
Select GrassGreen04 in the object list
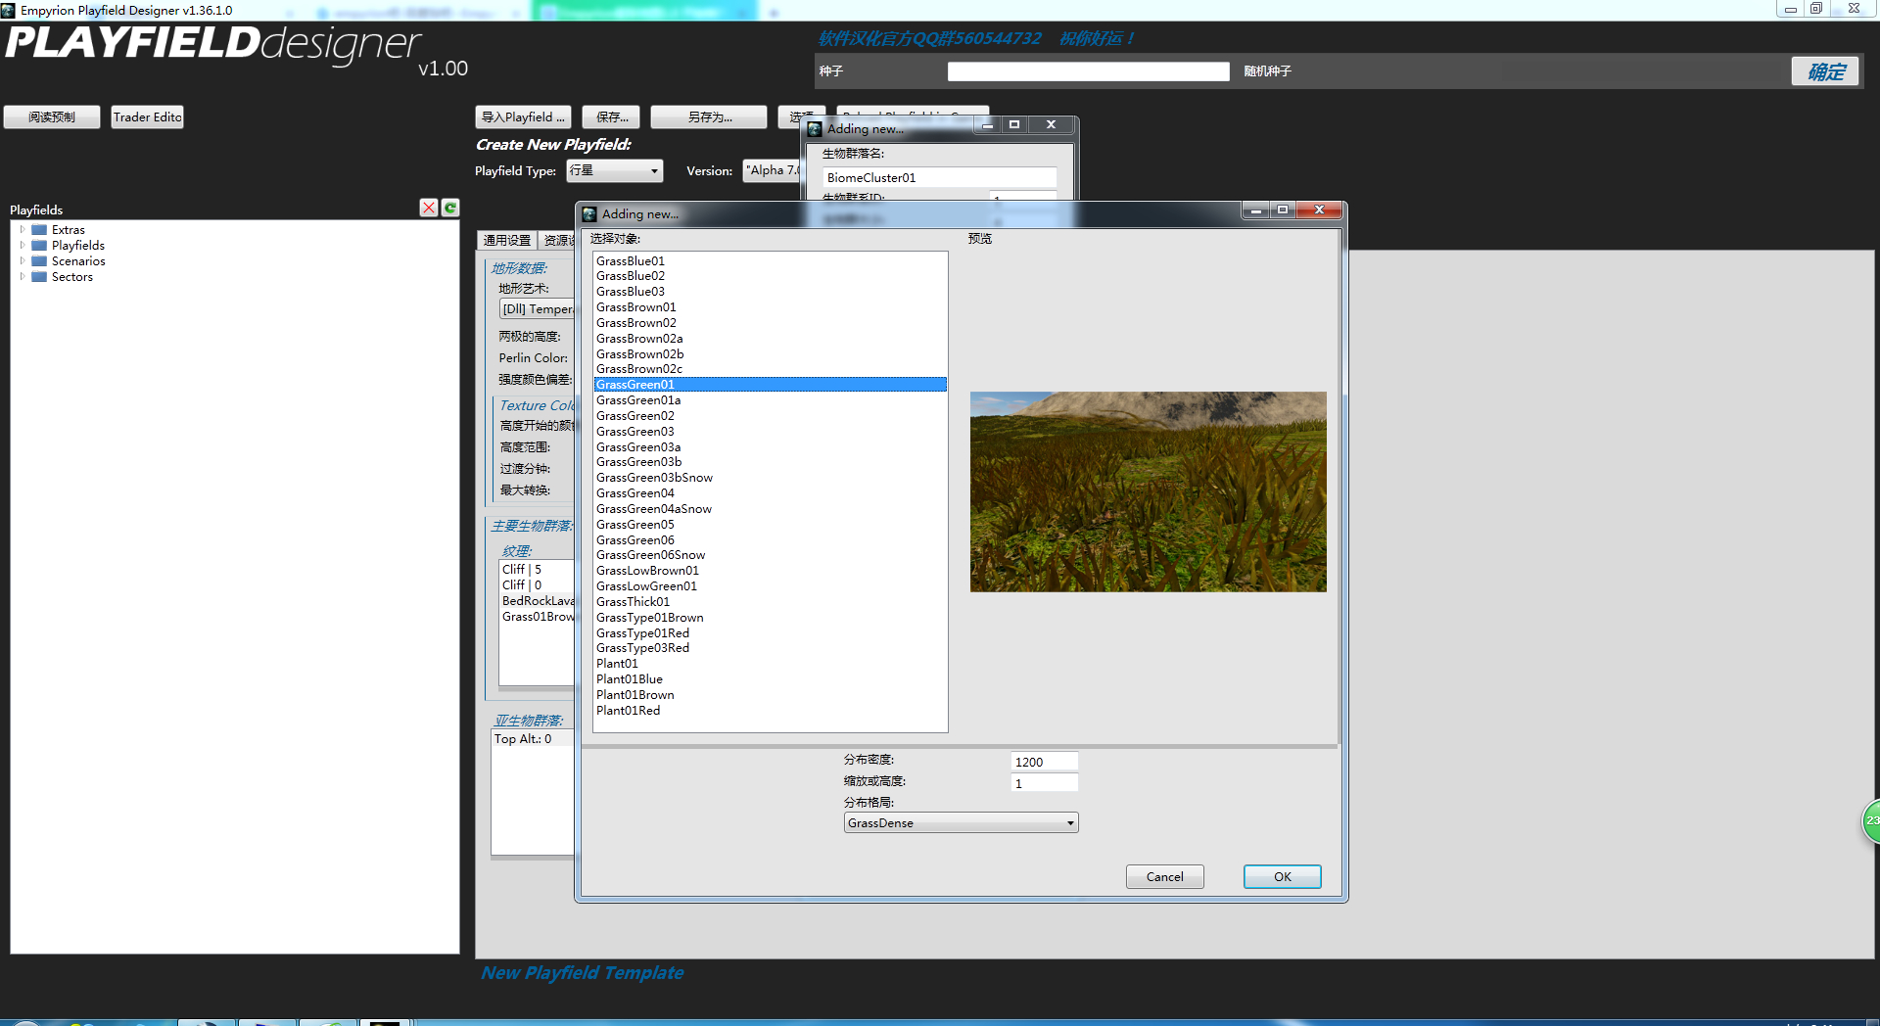click(x=770, y=493)
